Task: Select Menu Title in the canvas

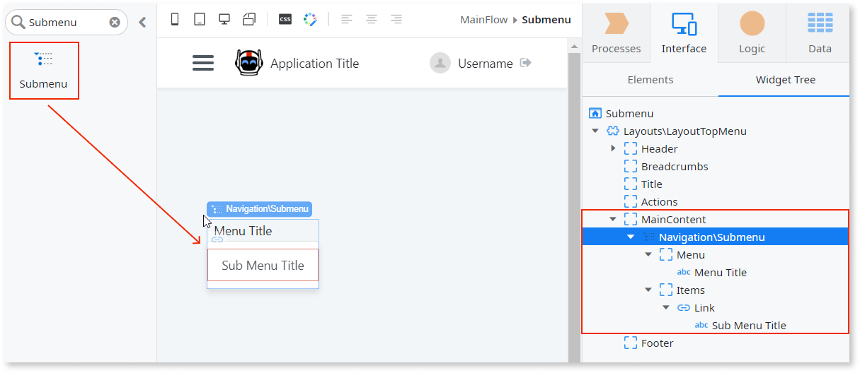Action: pyautogui.click(x=243, y=231)
